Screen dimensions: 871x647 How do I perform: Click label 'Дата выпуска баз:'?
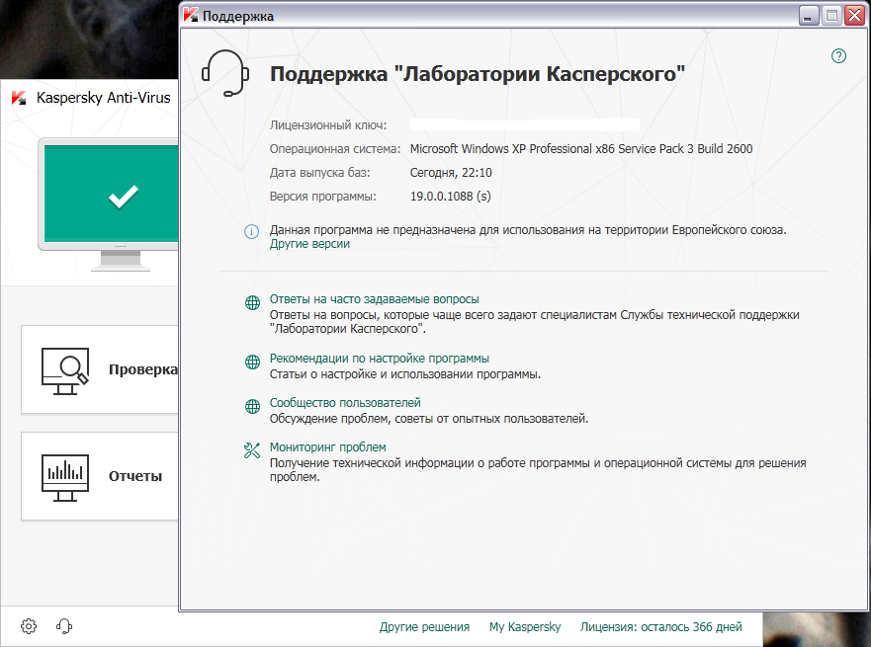click(320, 173)
